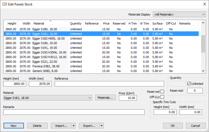
Task: Open Export button's dropdown arrow
Action: (102, 126)
